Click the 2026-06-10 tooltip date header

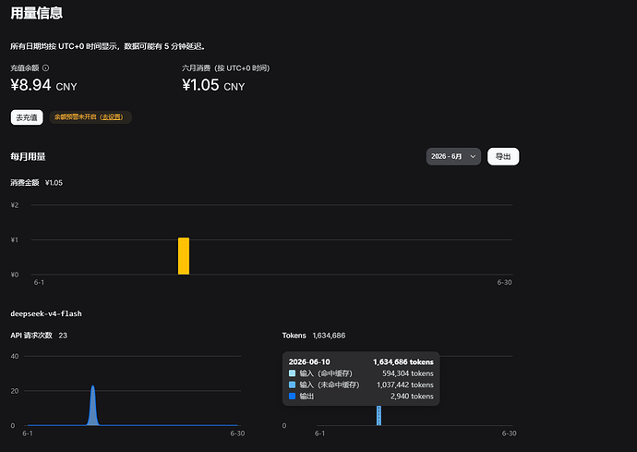point(309,361)
